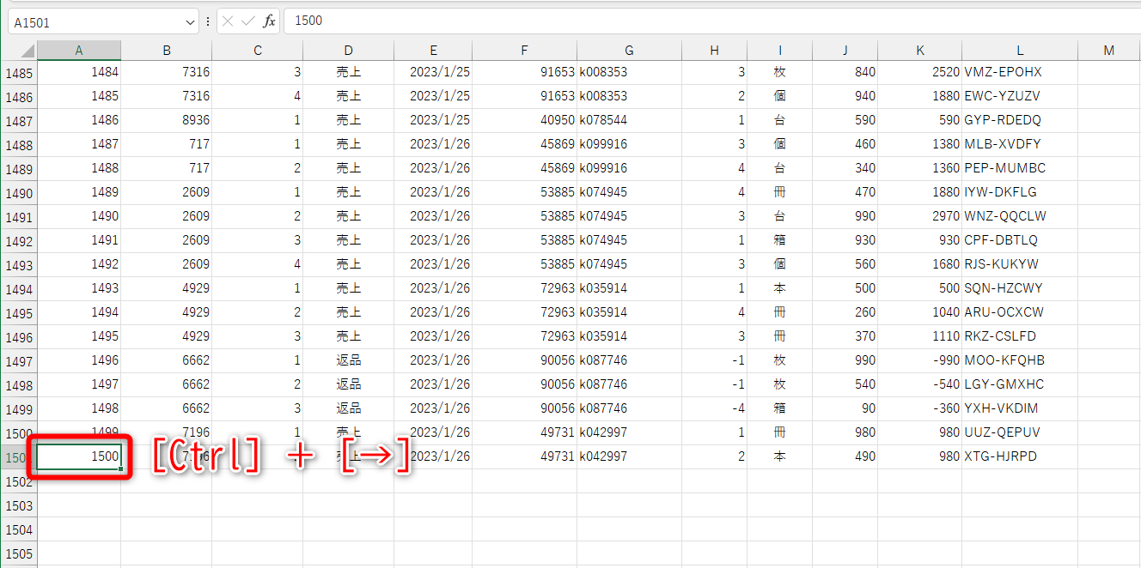Select row 1485 header

(19, 73)
